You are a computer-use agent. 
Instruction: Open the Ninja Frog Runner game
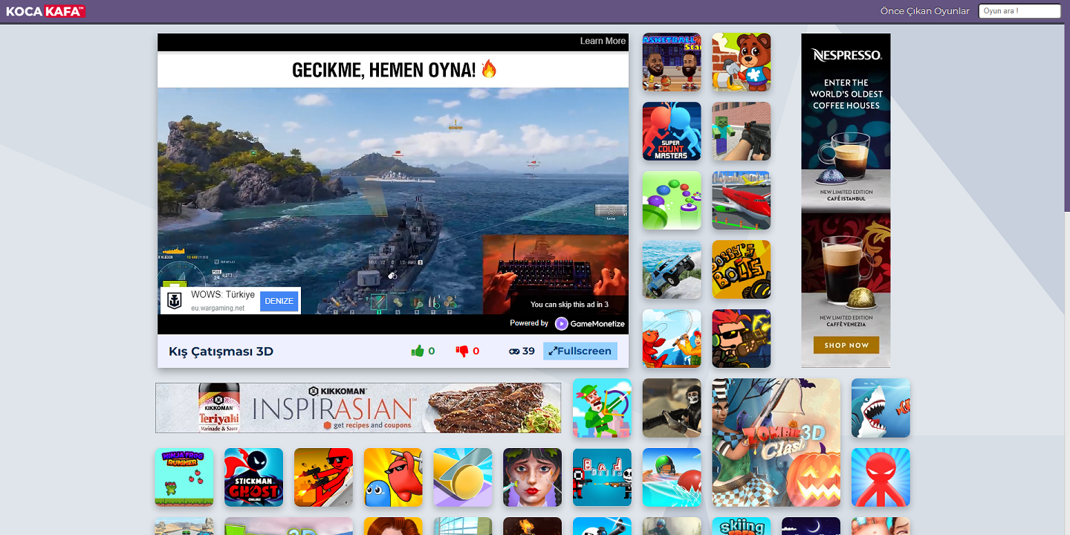tap(184, 477)
